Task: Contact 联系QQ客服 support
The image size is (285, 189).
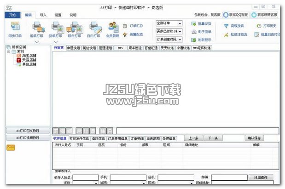Action: tap(236, 15)
